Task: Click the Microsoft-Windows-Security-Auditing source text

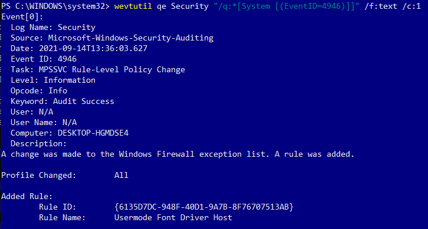Action: click(x=131, y=38)
